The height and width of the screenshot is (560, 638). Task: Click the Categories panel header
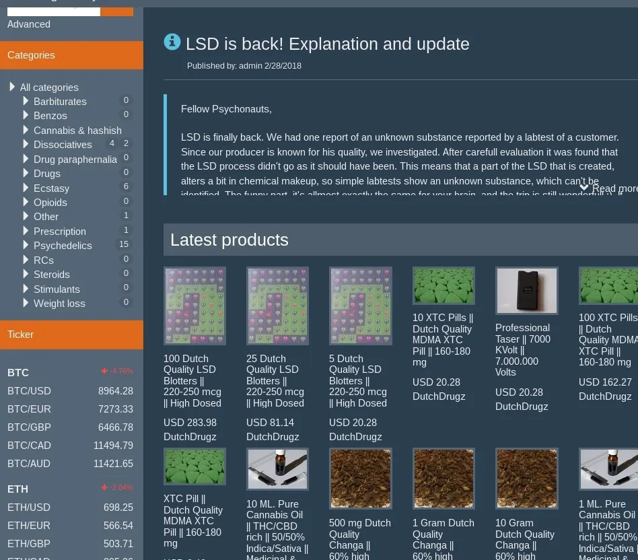(71, 55)
